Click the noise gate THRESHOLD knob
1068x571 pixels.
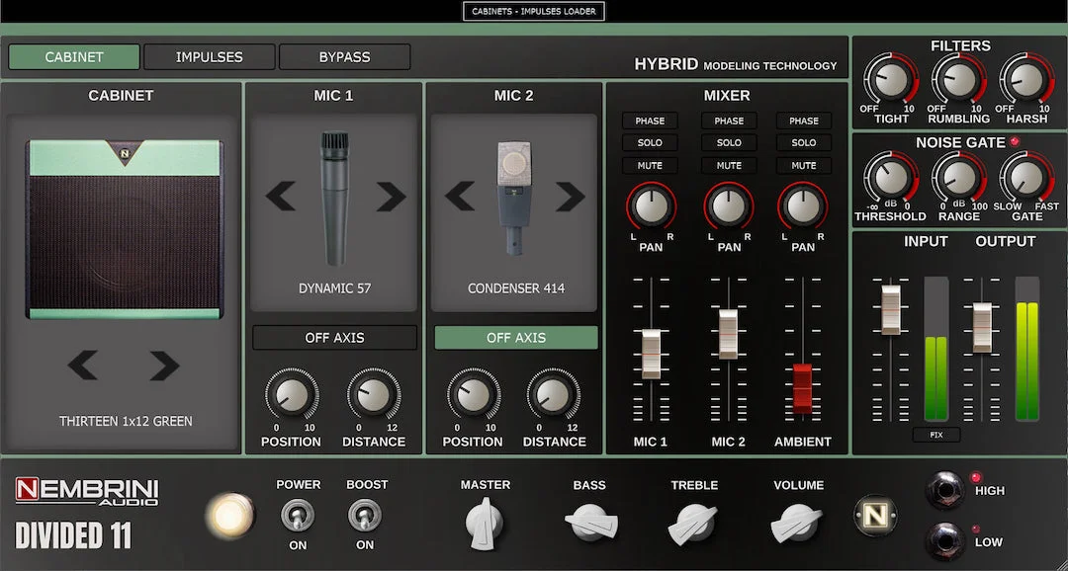(x=891, y=178)
